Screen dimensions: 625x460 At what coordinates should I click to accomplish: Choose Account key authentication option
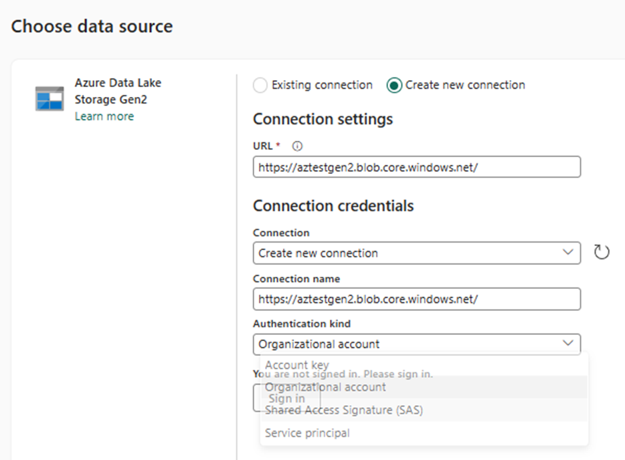(x=424, y=364)
